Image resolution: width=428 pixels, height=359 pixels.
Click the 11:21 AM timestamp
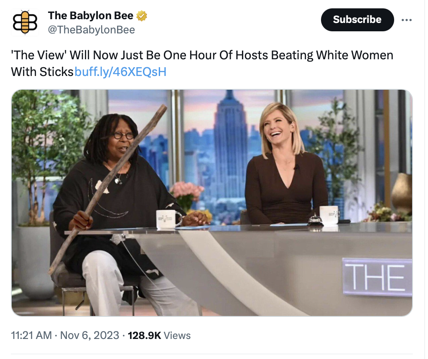coord(31,335)
